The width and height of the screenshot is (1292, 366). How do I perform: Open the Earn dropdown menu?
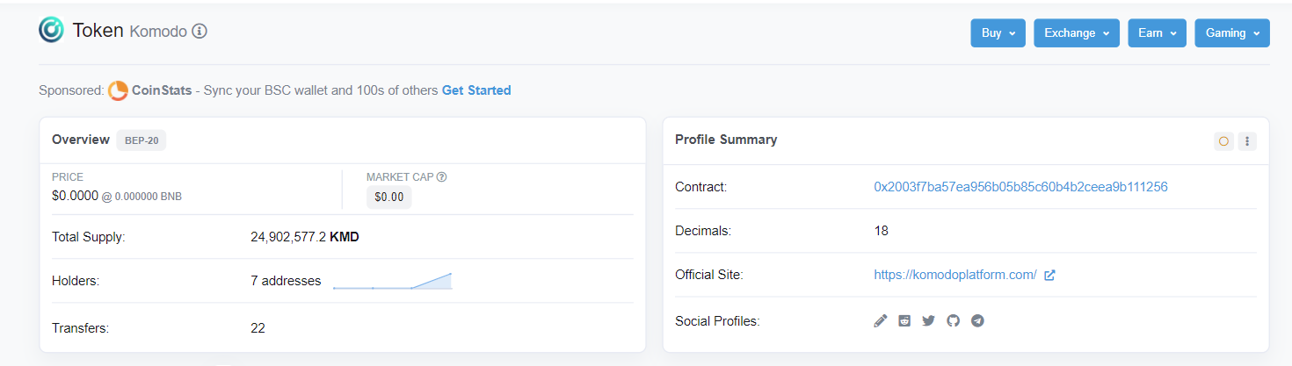coord(1157,33)
